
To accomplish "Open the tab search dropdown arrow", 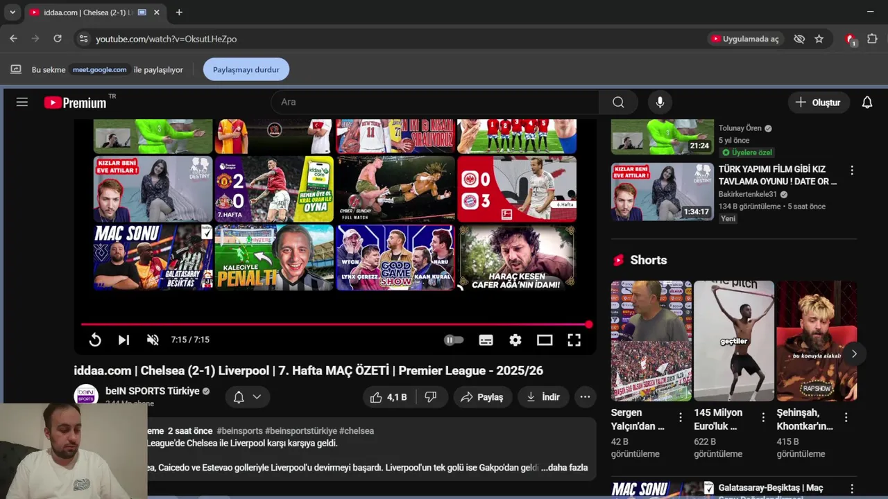I will (x=12, y=12).
